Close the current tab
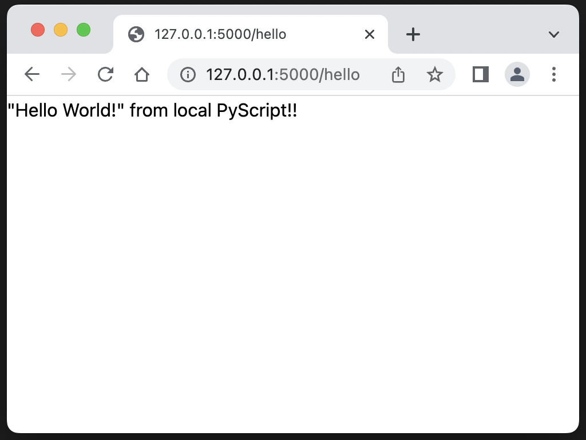Image resolution: width=586 pixels, height=440 pixels. [369, 34]
